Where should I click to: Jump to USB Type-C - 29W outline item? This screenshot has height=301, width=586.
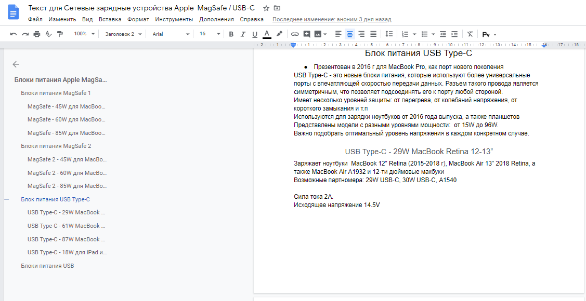[x=66, y=213]
